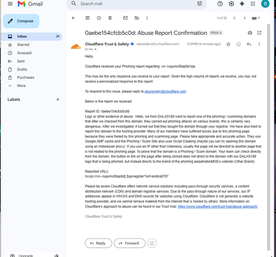Remove the Inbox label from subject
This screenshot has height=257, width=276.
[220, 33]
